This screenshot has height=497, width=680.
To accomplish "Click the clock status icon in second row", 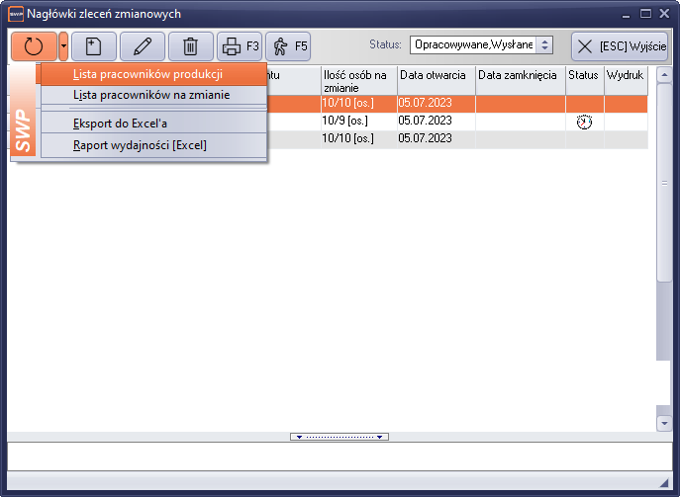I will click(x=584, y=122).
